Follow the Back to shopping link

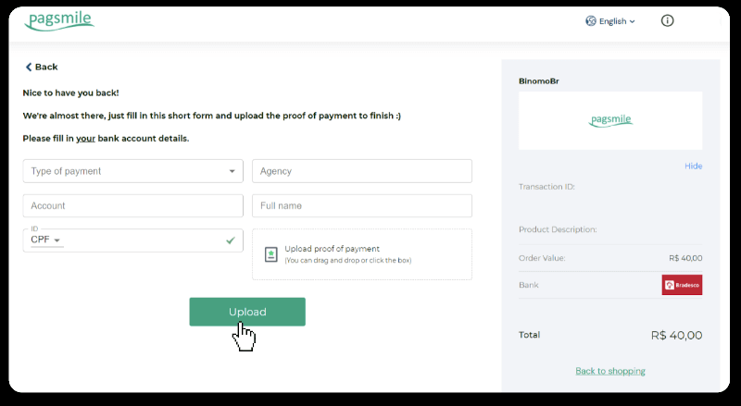click(610, 371)
